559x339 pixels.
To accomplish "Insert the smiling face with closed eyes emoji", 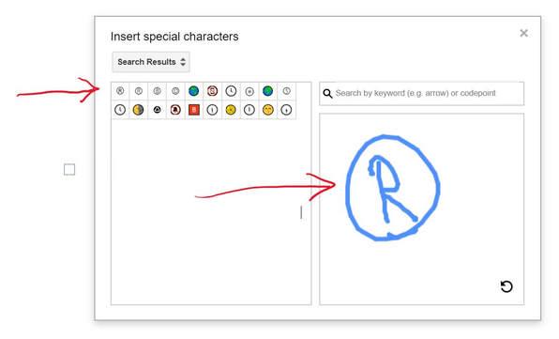I will coord(267,110).
